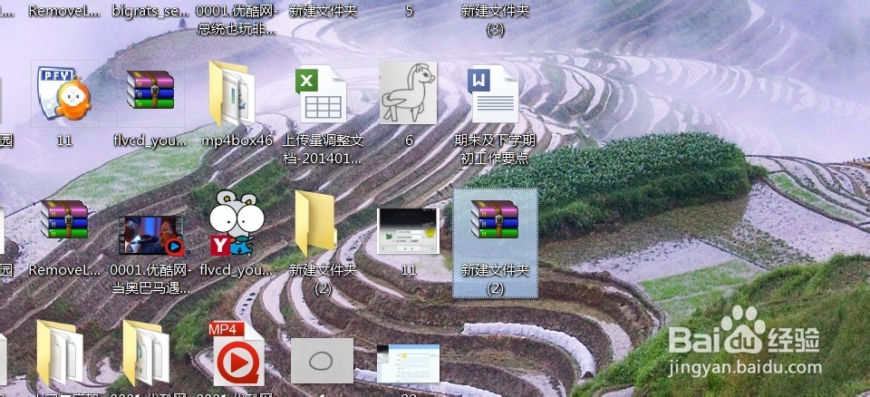Click the desktop item label 5
Image resolution: width=870 pixels, height=397 pixels.
point(409,11)
